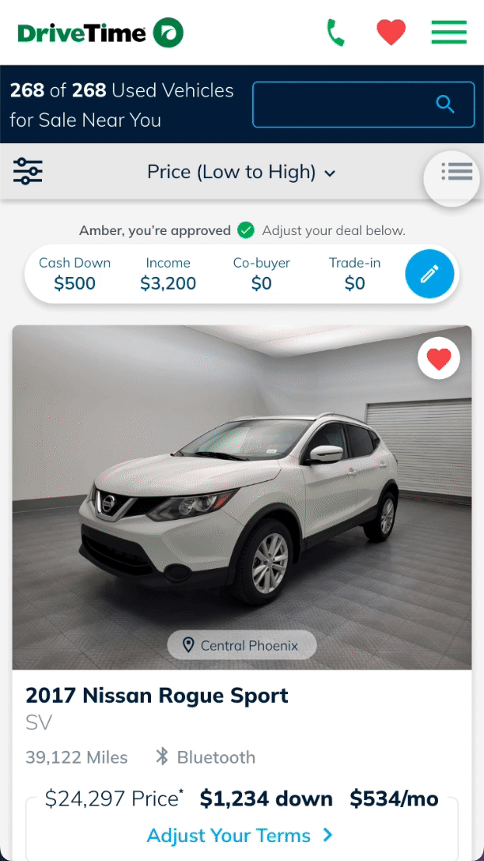This screenshot has width=484, height=861.
Task: Select the Income $3,200 value
Action: [x=168, y=283]
